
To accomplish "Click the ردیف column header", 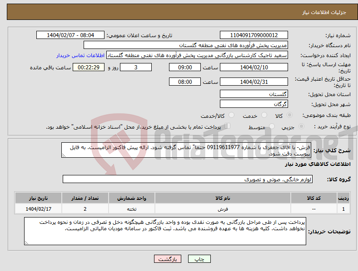I will click(343, 198).
